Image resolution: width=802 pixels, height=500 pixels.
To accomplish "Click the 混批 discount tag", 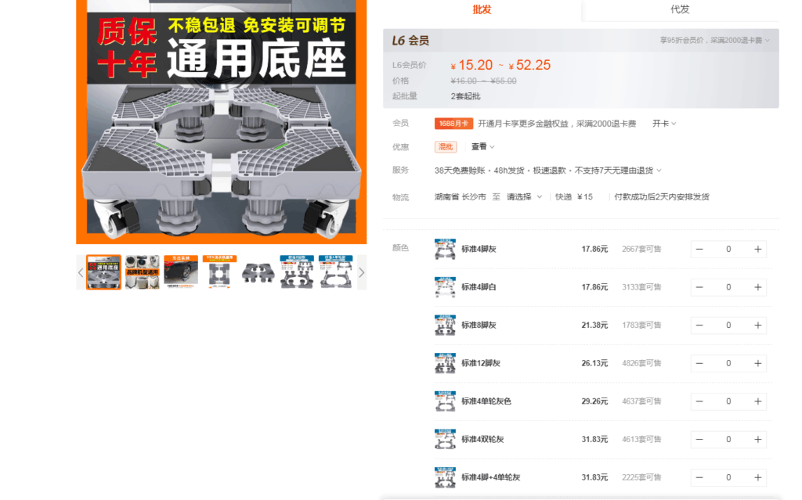I will pyautogui.click(x=446, y=147).
